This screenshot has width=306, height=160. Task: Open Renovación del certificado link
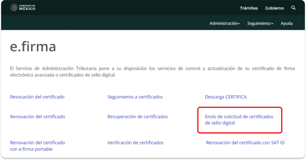click(38, 117)
